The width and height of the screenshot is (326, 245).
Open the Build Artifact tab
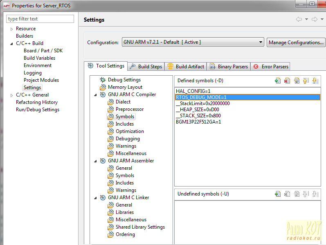click(186, 67)
